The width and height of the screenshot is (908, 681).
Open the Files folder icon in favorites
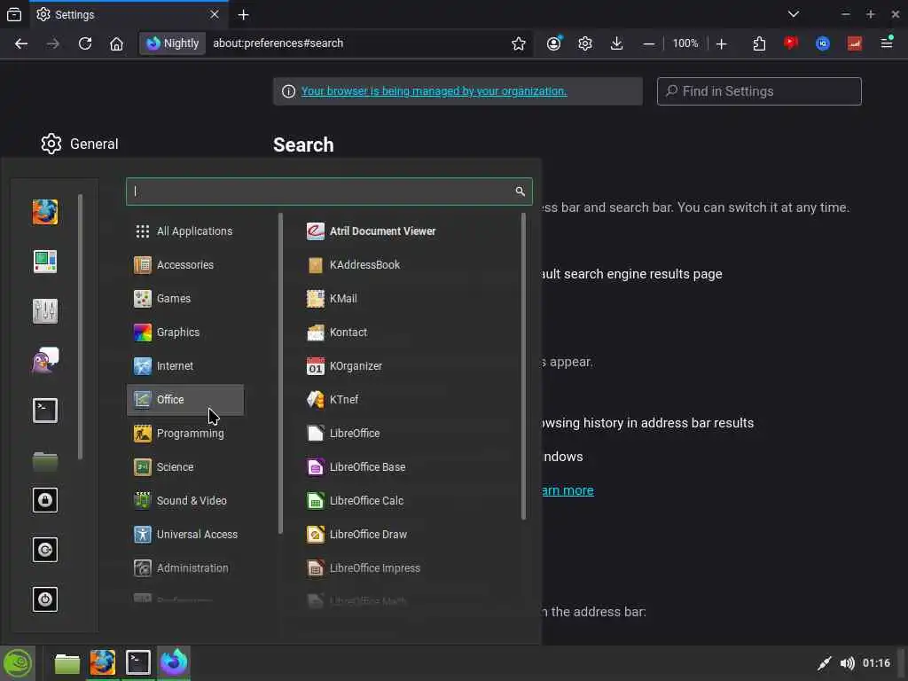(45, 460)
